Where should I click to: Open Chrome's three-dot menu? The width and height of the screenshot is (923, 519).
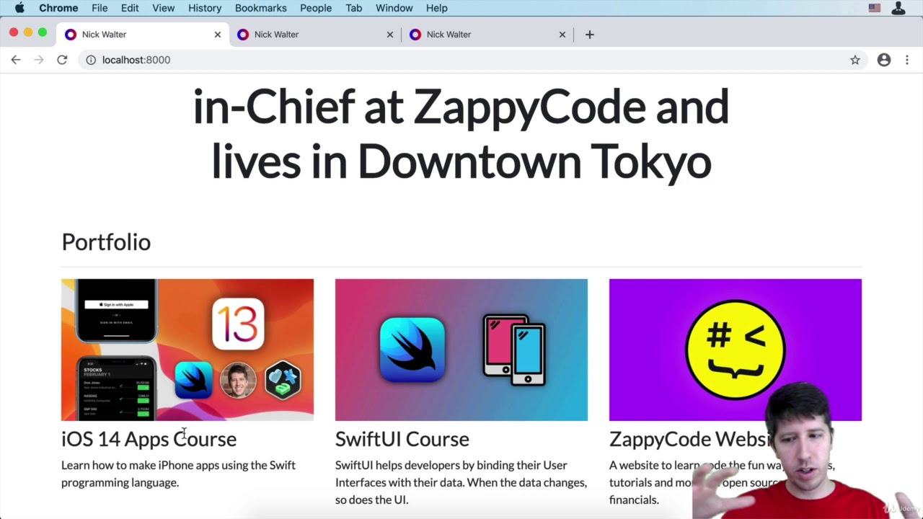pyautogui.click(x=907, y=60)
